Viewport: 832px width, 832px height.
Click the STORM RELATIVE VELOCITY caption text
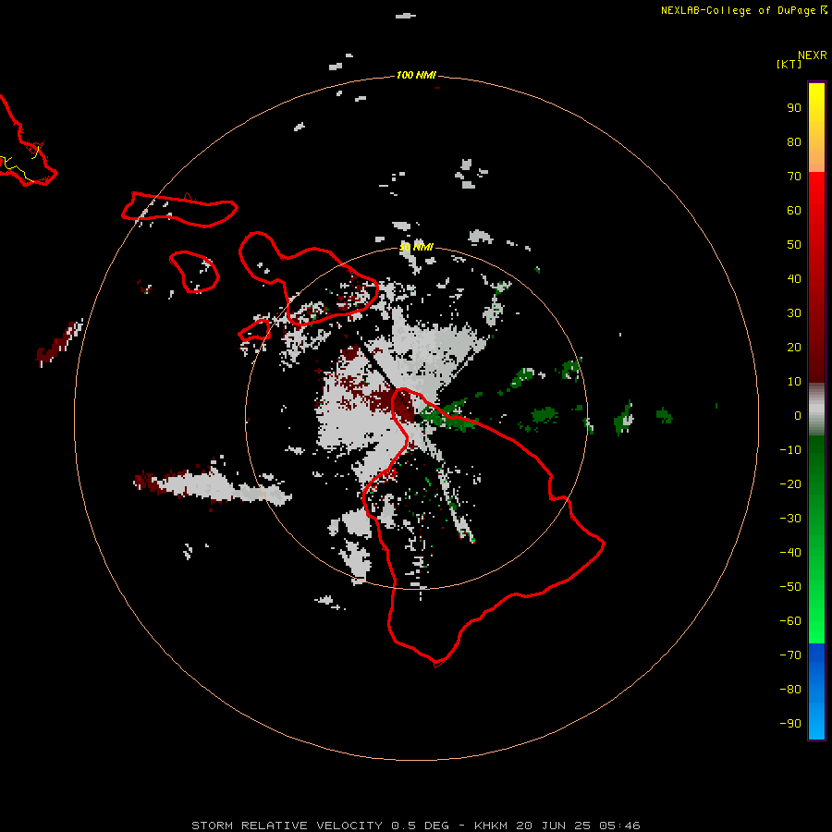(x=287, y=826)
